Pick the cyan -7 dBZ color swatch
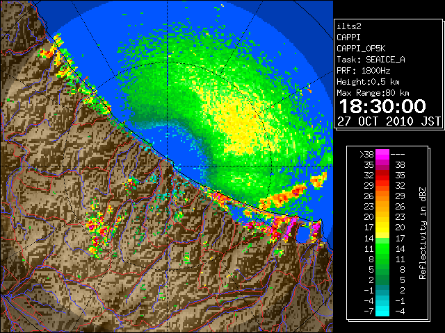 [x=382, y=311]
